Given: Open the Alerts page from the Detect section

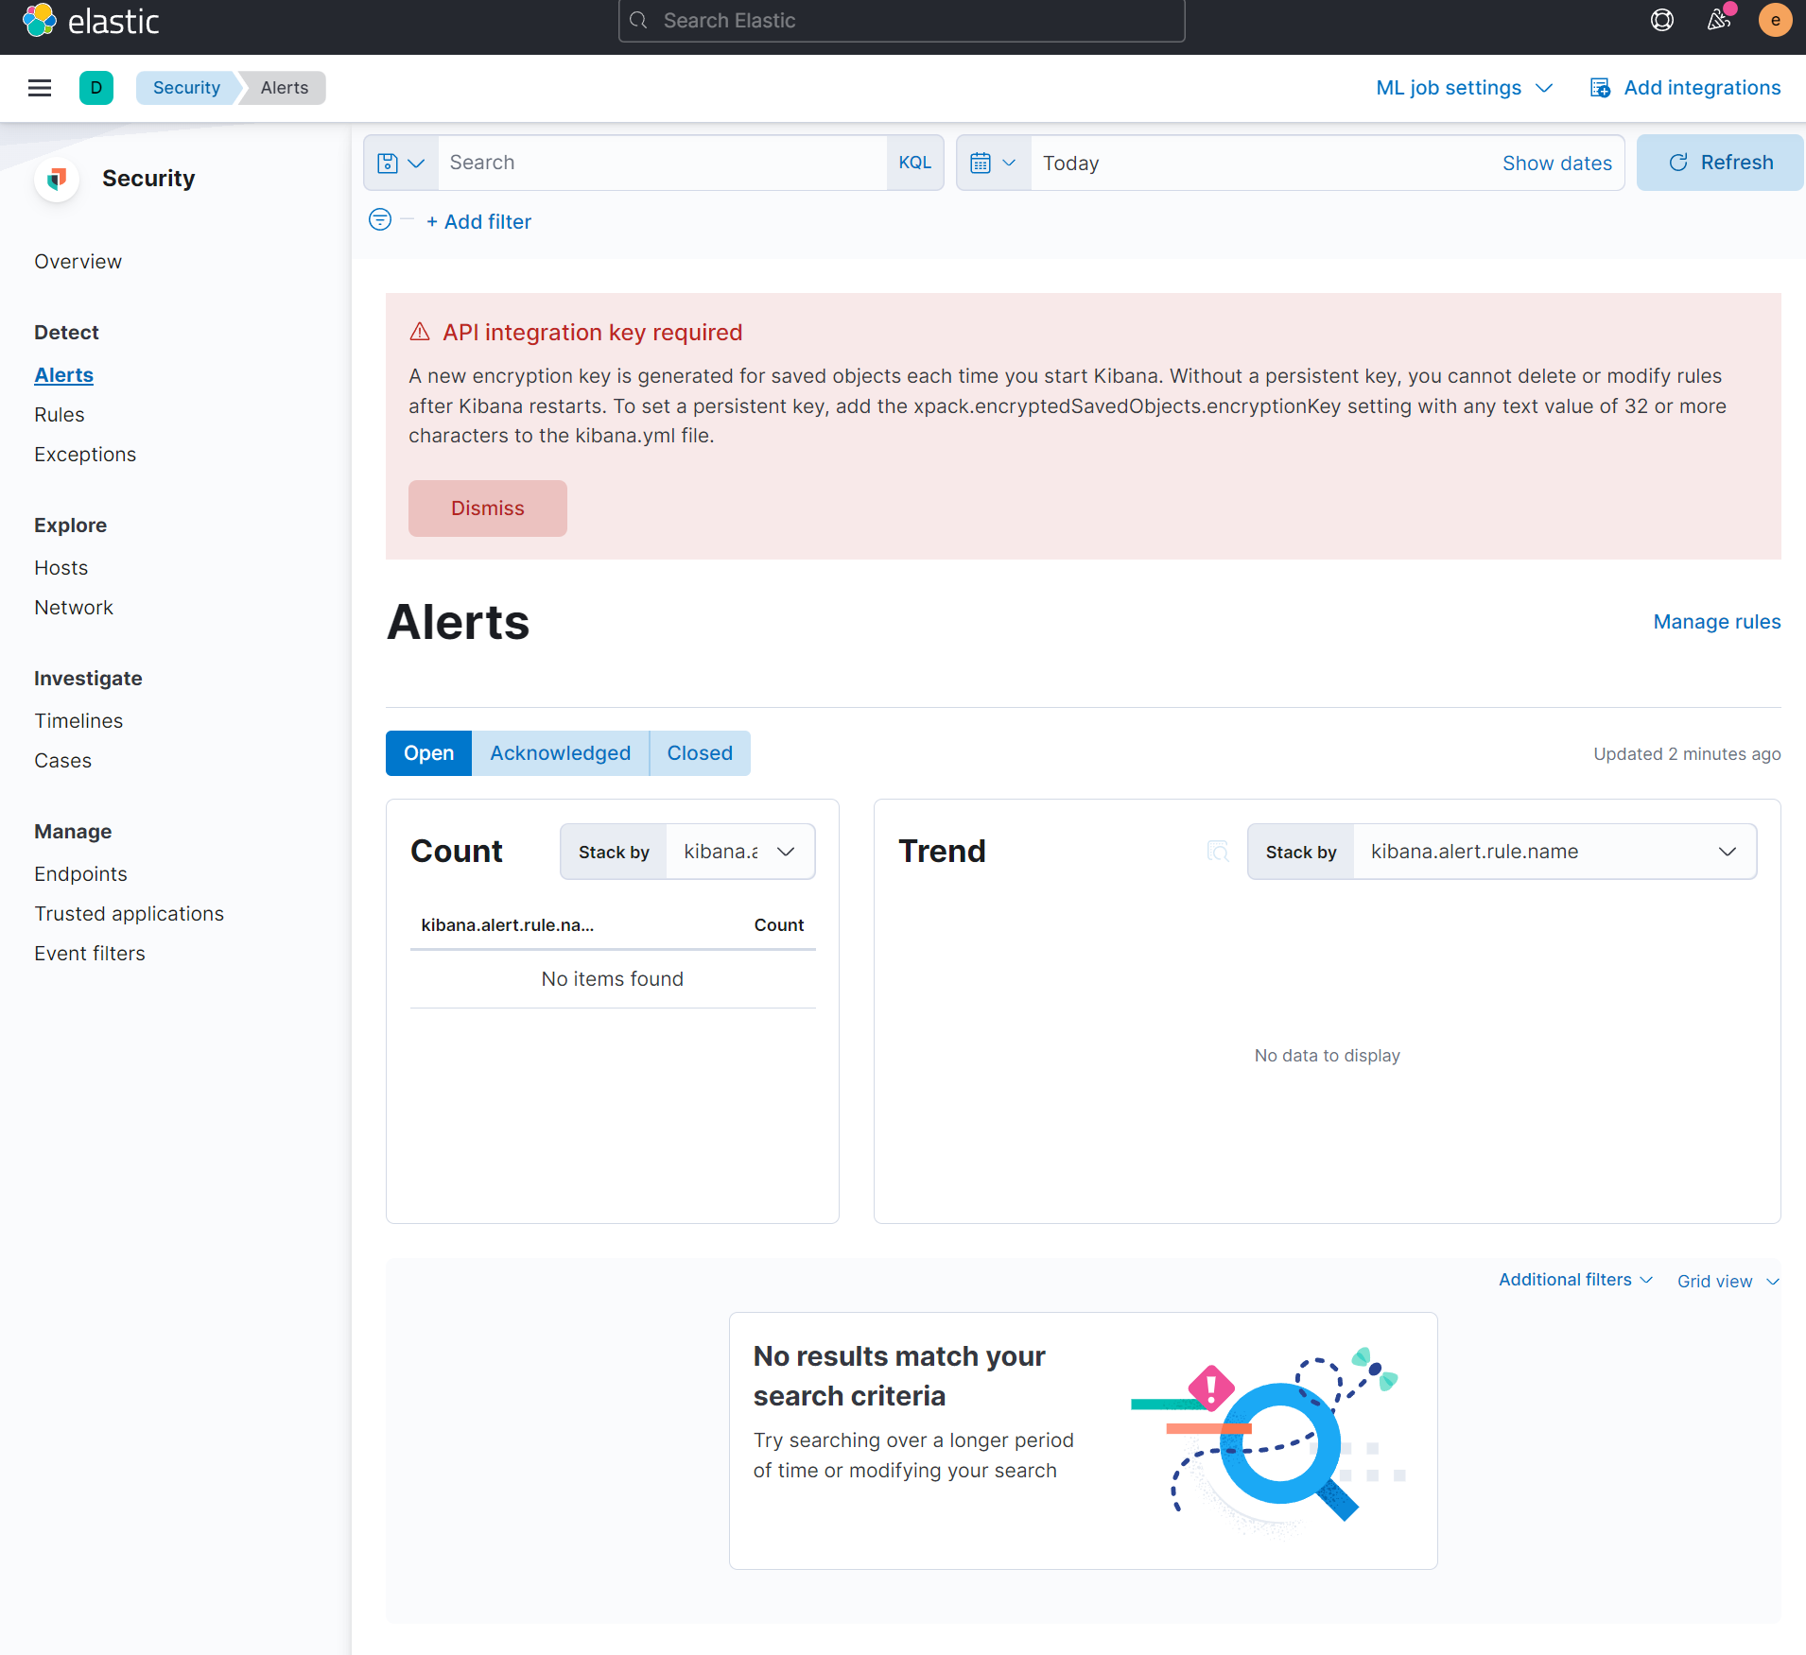Looking at the screenshot, I should point(63,374).
